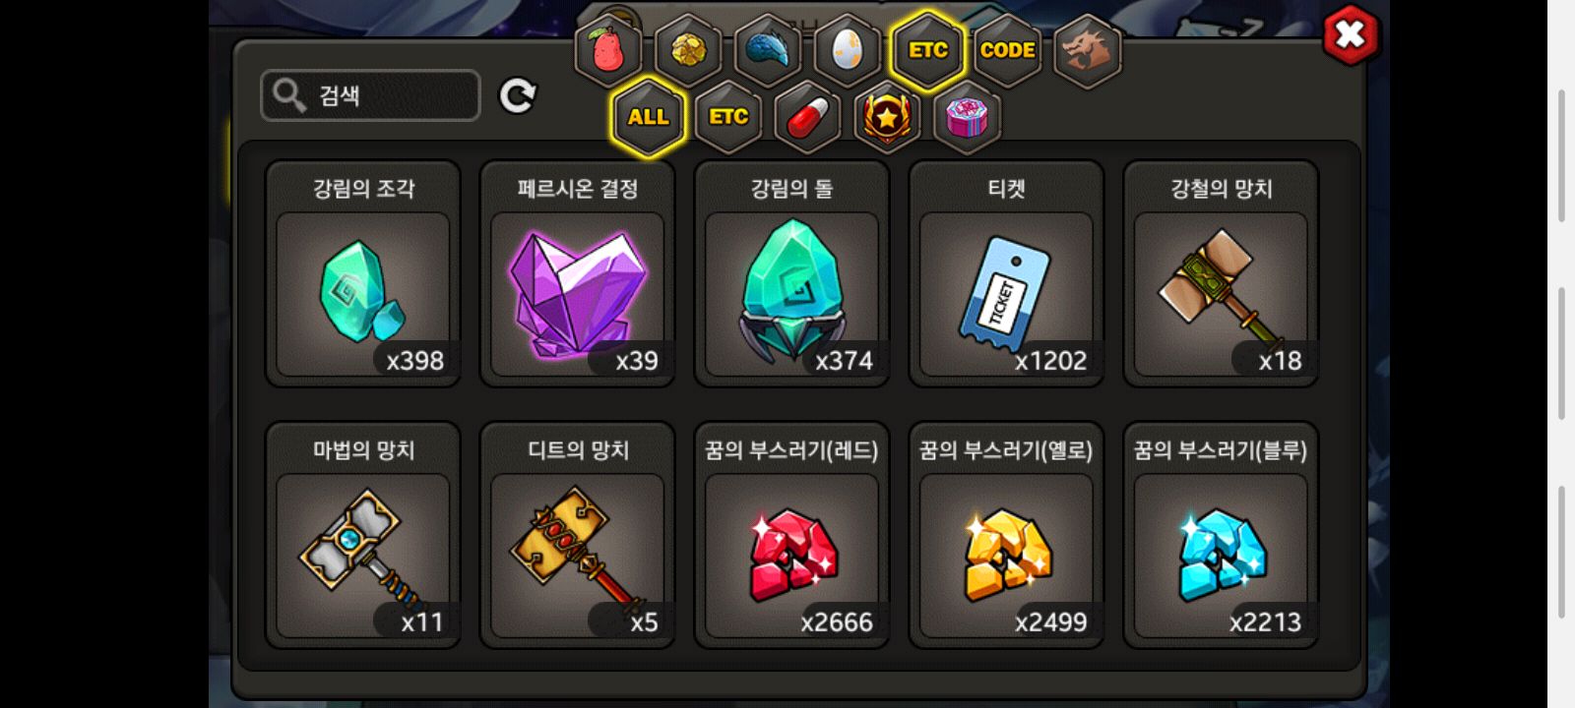Filter by red pill capsule icon
This screenshot has height=708, width=1575.
click(807, 117)
